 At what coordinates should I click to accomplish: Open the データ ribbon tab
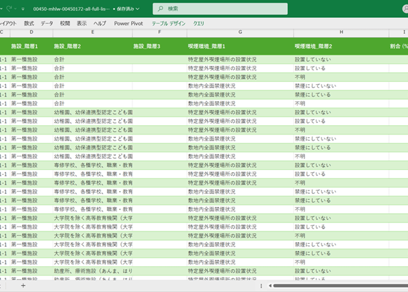coord(47,23)
